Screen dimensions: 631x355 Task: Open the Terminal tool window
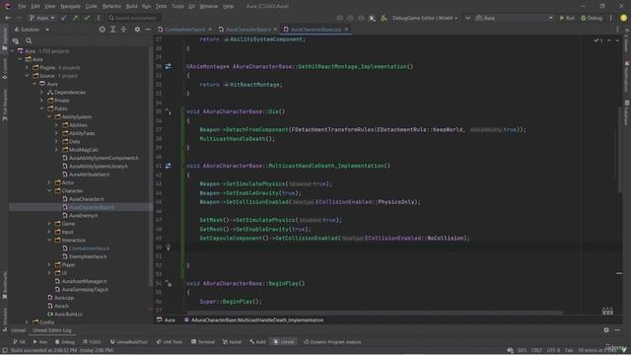point(203,342)
